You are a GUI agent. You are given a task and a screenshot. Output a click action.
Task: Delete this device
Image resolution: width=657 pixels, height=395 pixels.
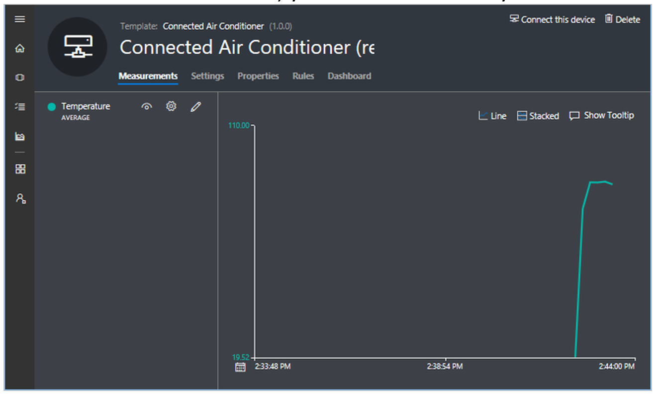(x=622, y=19)
